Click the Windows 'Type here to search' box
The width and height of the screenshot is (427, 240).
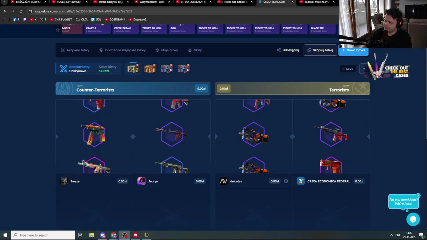[43, 235]
